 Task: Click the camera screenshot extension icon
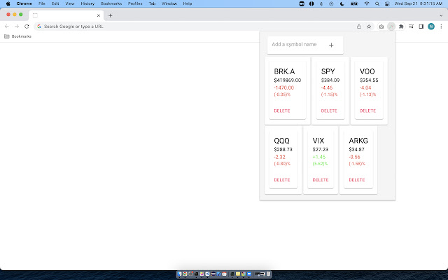[x=381, y=27]
